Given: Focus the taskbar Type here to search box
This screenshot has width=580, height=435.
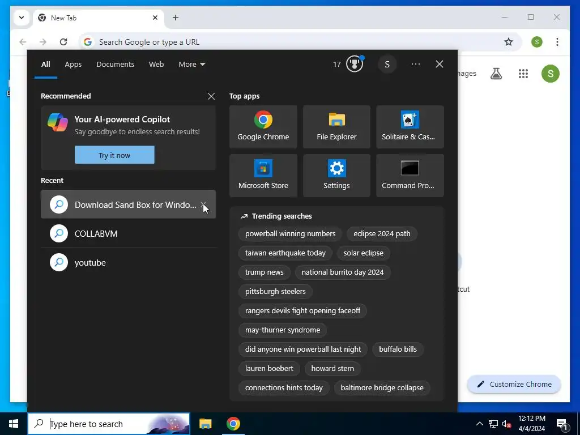Looking at the screenshot, I should click(109, 424).
